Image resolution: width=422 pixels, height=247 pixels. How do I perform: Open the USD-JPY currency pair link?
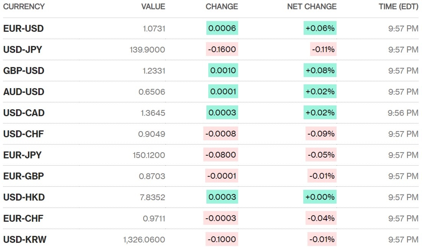tap(23, 49)
